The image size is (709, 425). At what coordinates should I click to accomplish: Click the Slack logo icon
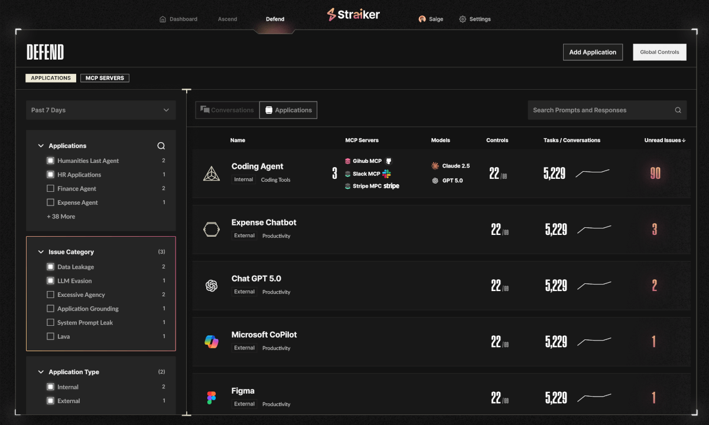coord(386,174)
